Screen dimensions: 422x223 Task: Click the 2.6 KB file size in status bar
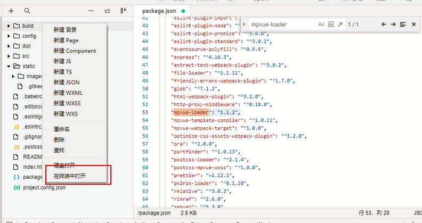189,213
